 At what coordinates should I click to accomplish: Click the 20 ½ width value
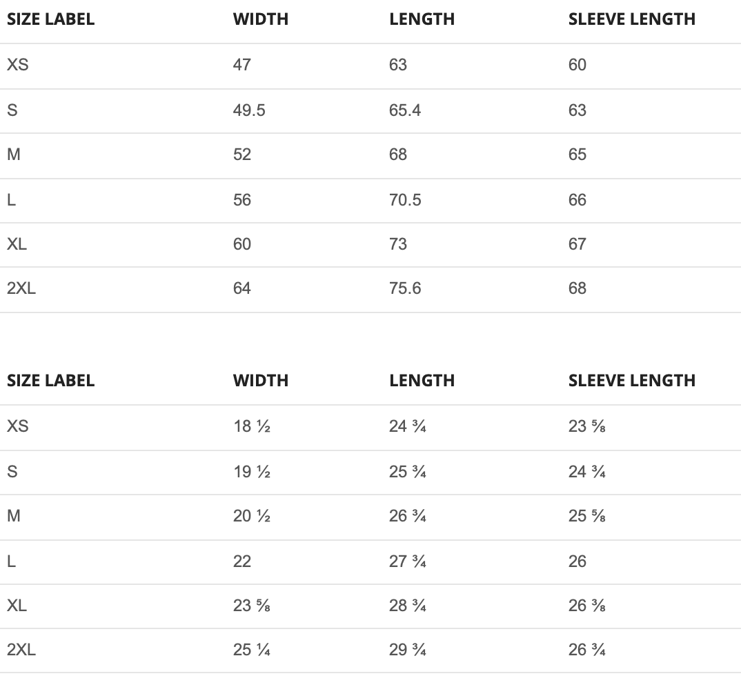tap(252, 516)
